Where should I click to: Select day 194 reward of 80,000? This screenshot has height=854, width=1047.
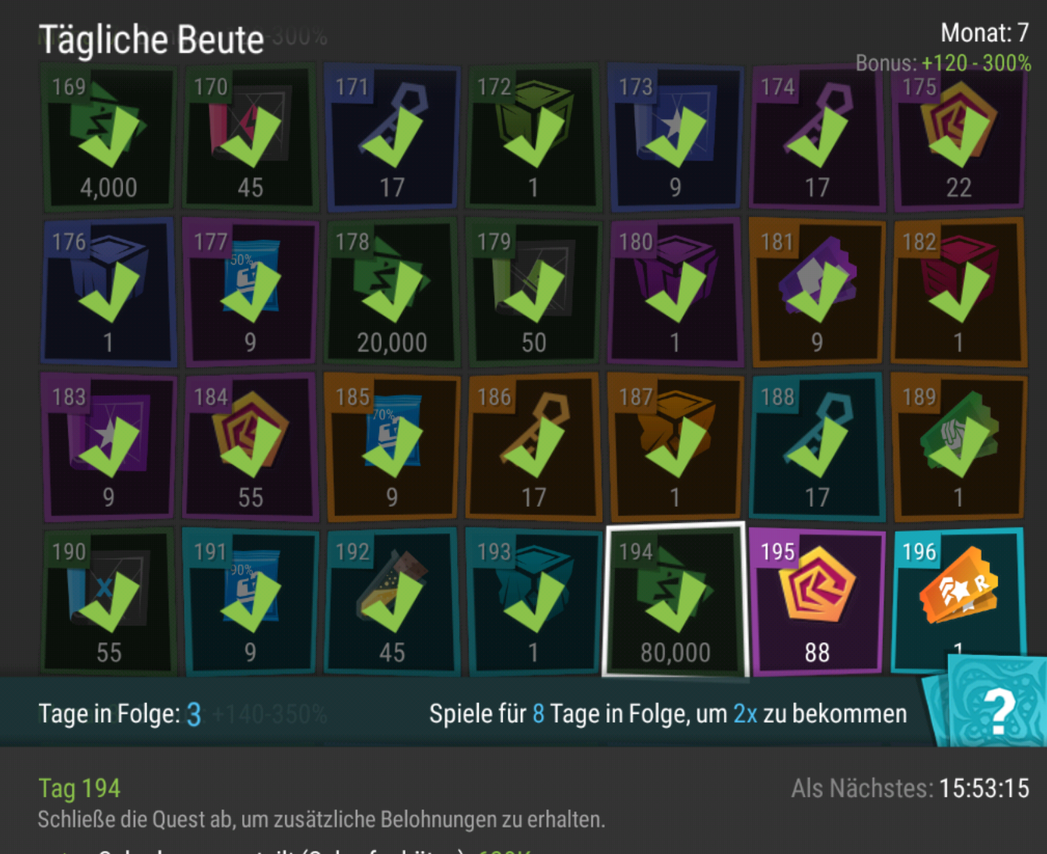[675, 601]
